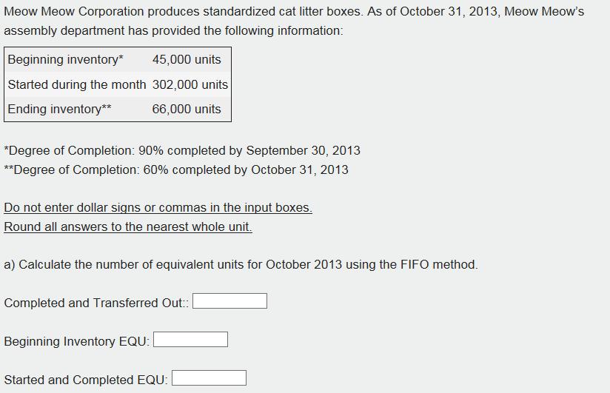This screenshot has height=393, width=610.
Task: Click the 60% completed by October footnote
Action: [176, 169]
